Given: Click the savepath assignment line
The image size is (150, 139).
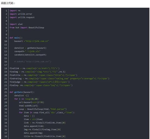Looking at the screenshot, I should click(x=27, y=51).
